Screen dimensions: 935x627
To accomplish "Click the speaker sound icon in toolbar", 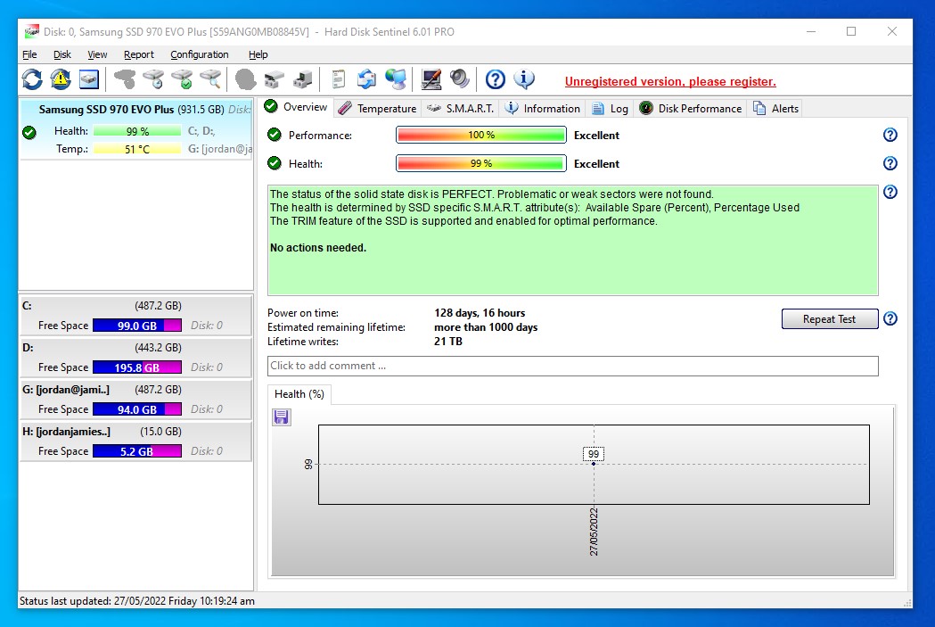I will click(460, 79).
